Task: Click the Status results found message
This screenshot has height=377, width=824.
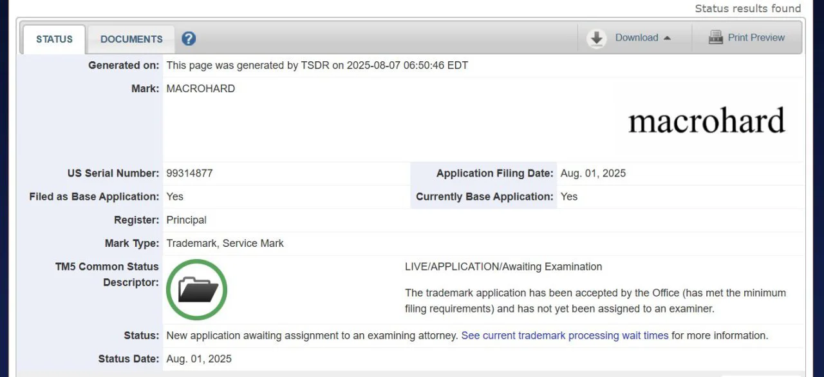Action: coord(747,8)
